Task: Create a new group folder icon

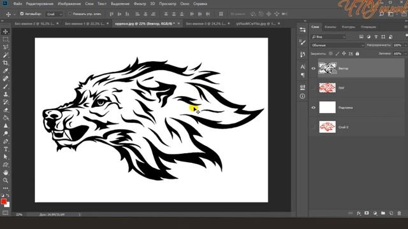Action: (x=383, y=213)
